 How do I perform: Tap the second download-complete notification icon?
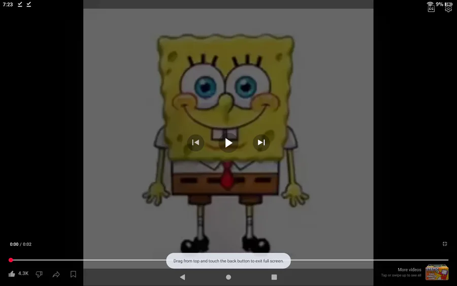pos(29,5)
